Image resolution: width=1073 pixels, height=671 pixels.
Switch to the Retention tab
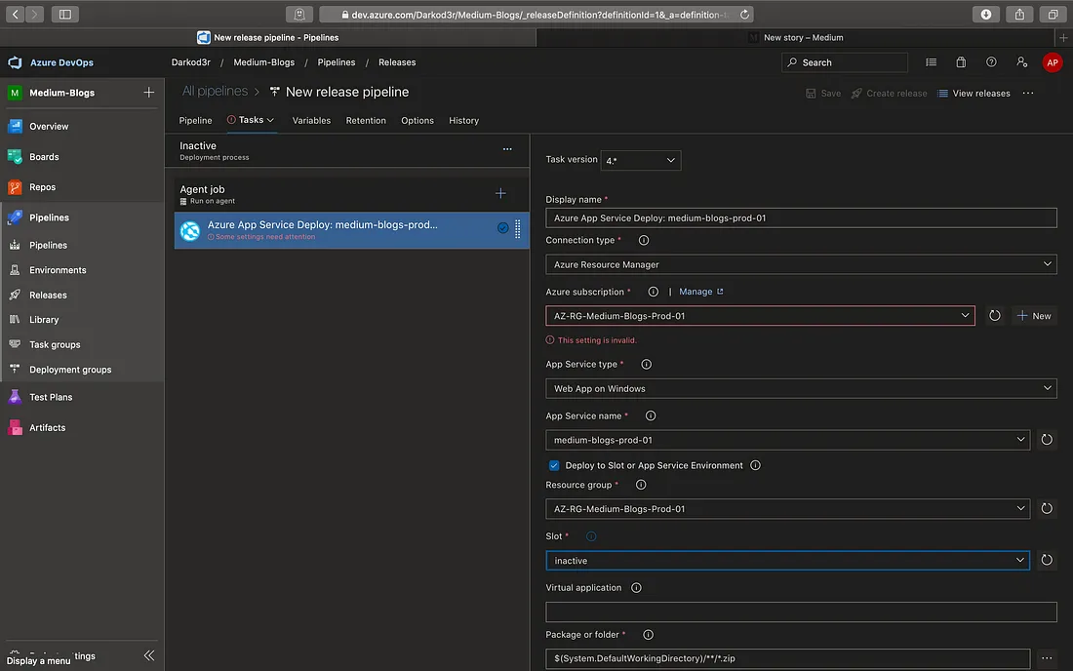pos(366,120)
